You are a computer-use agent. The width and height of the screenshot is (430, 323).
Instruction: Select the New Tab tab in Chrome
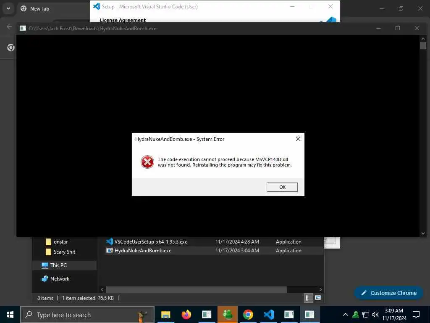(40, 9)
